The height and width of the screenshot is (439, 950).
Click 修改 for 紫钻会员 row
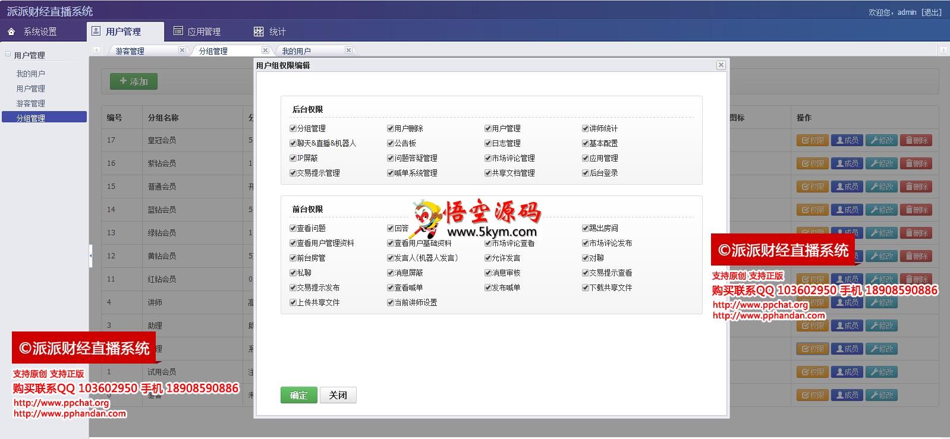click(881, 163)
